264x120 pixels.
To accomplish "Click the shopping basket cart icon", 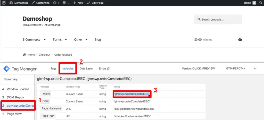I will click(x=240, y=40).
